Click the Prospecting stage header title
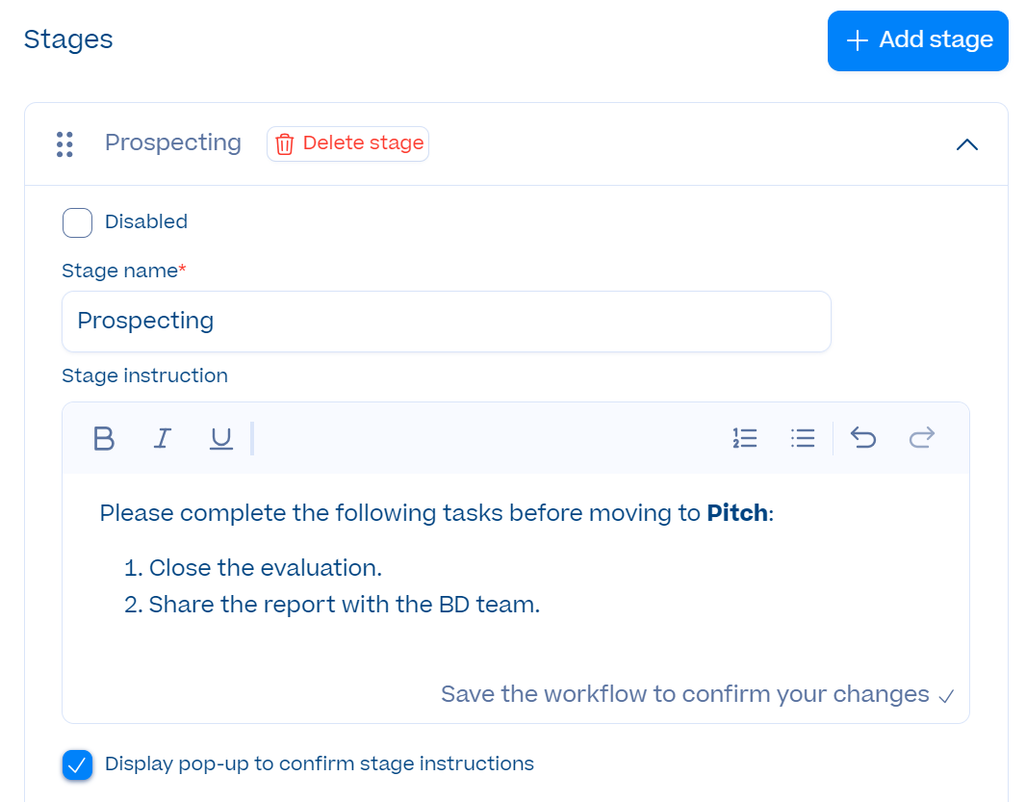1026x802 pixels. (173, 142)
